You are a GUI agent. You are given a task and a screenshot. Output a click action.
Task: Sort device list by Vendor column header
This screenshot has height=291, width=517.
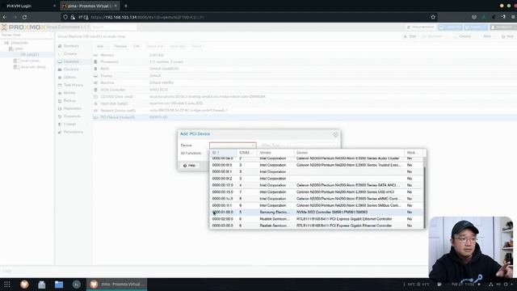275,153
